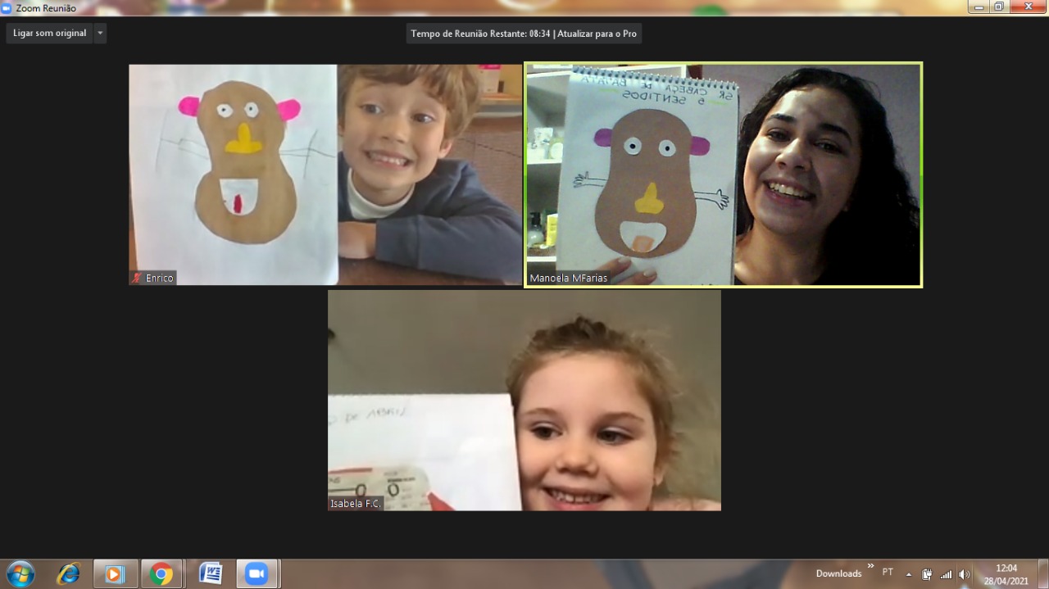Click the Atualizar para o Pro link

[x=597, y=34]
